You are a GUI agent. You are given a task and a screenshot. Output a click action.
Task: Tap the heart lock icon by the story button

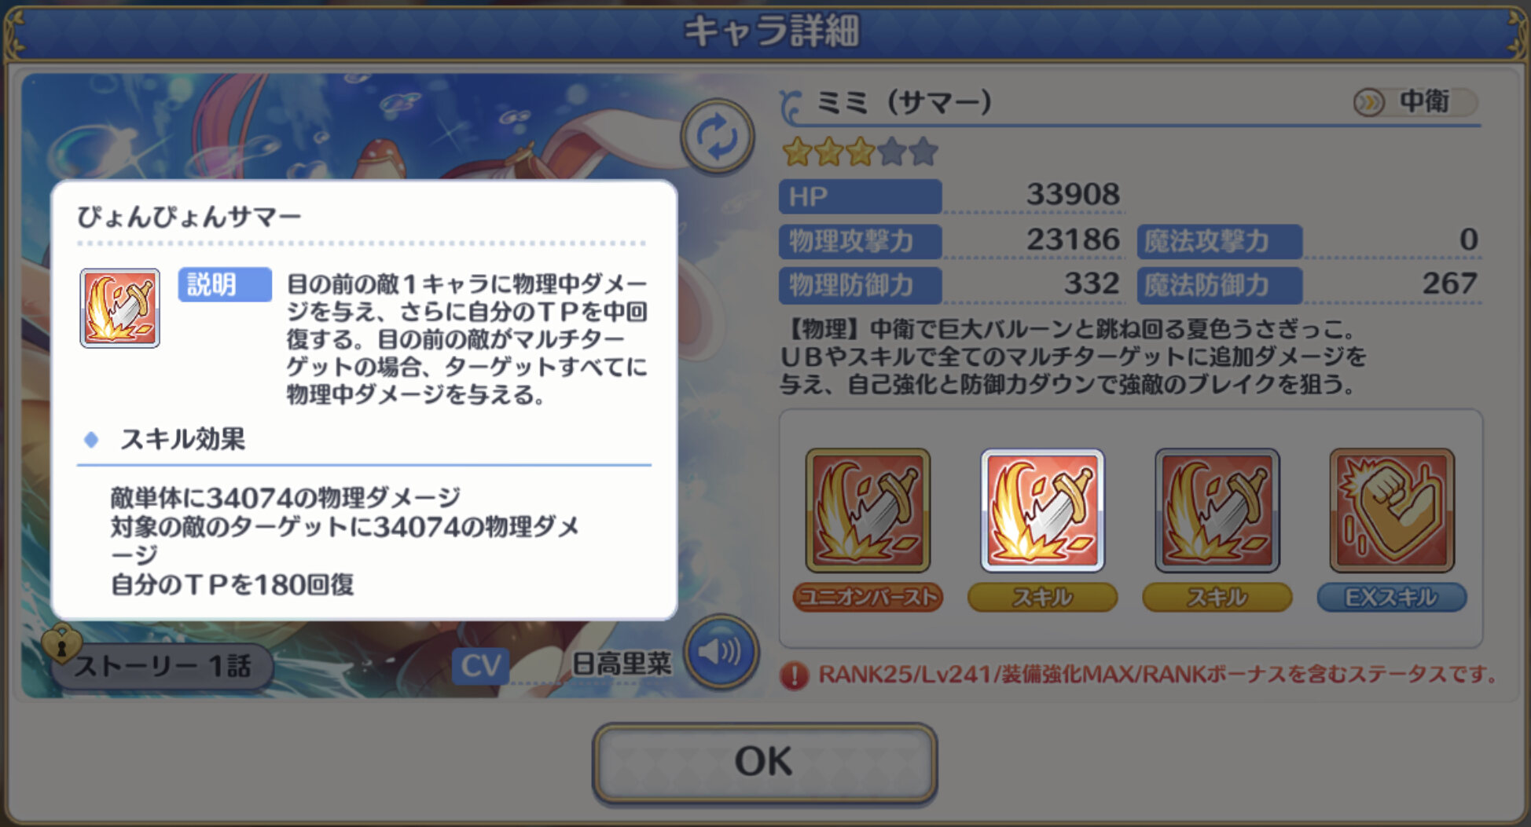(x=61, y=643)
